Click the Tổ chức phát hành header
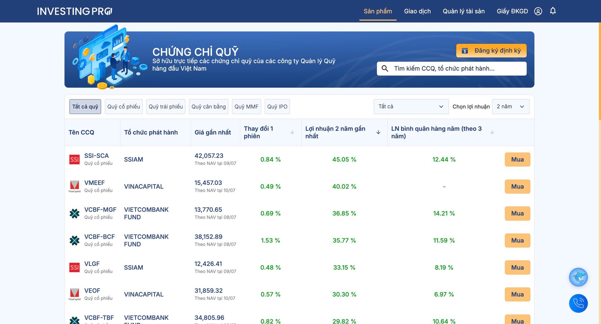This screenshot has width=601, height=324. click(x=151, y=132)
